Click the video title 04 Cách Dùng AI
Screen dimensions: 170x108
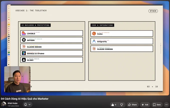(24, 99)
